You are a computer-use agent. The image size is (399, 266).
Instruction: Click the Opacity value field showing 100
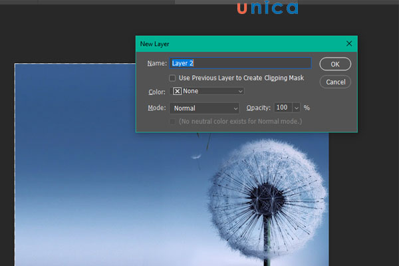pyautogui.click(x=283, y=108)
